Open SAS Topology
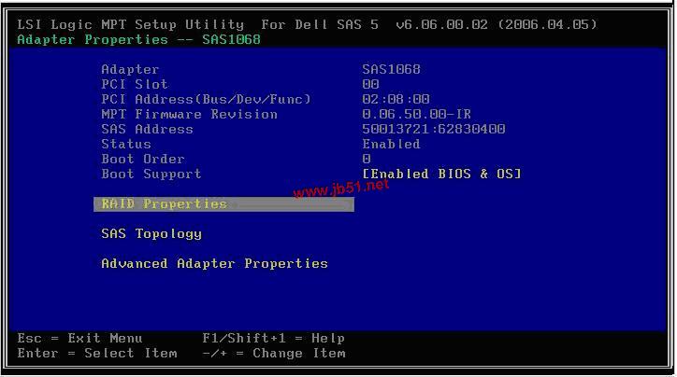 click(151, 234)
